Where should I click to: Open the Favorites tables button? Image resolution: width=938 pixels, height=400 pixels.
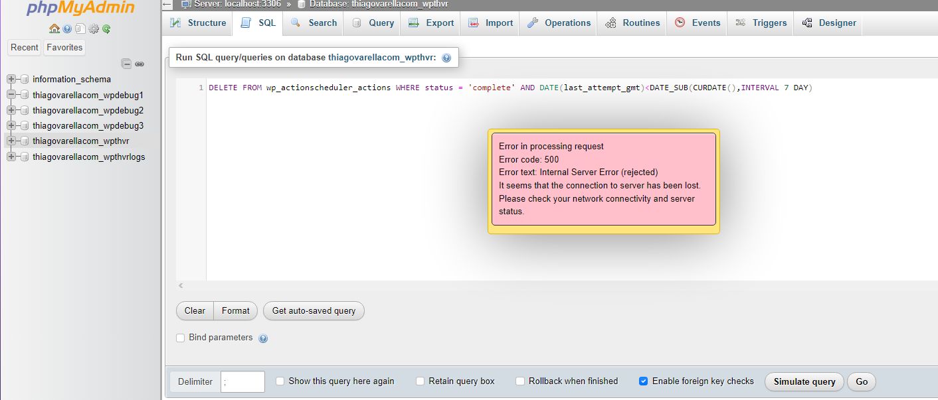64,47
